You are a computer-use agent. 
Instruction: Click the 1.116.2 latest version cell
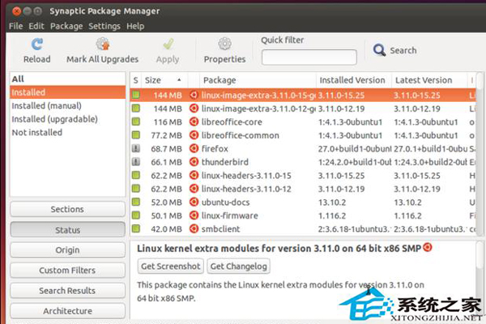408,215
